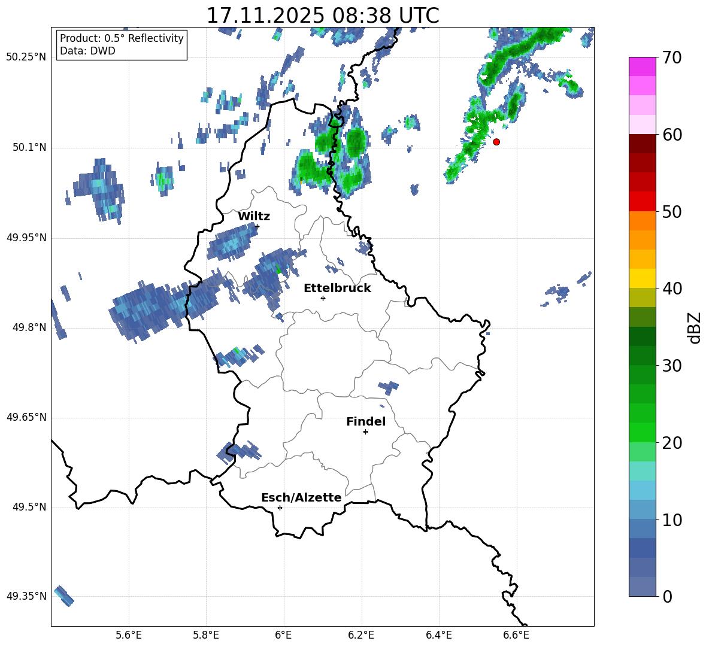Screen dimensions: 709x647
Task: Click the 70 tick on the colorbar
Action: pos(672,57)
